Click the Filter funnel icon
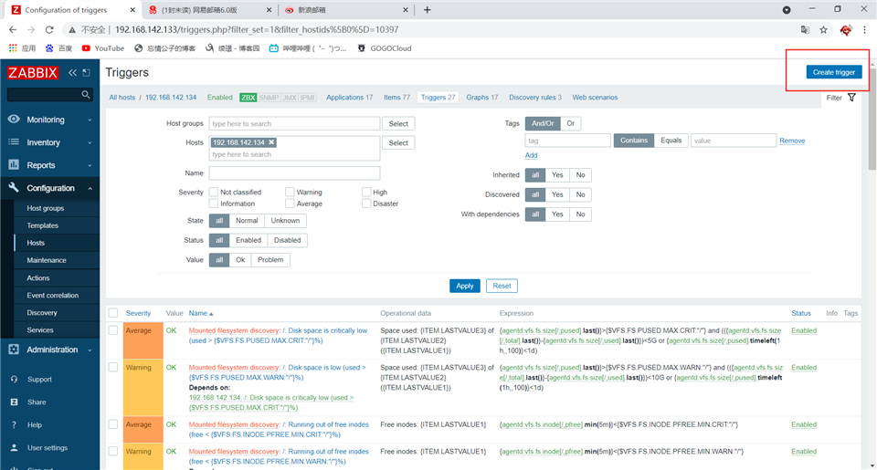This screenshot has width=877, height=470. pos(851,98)
